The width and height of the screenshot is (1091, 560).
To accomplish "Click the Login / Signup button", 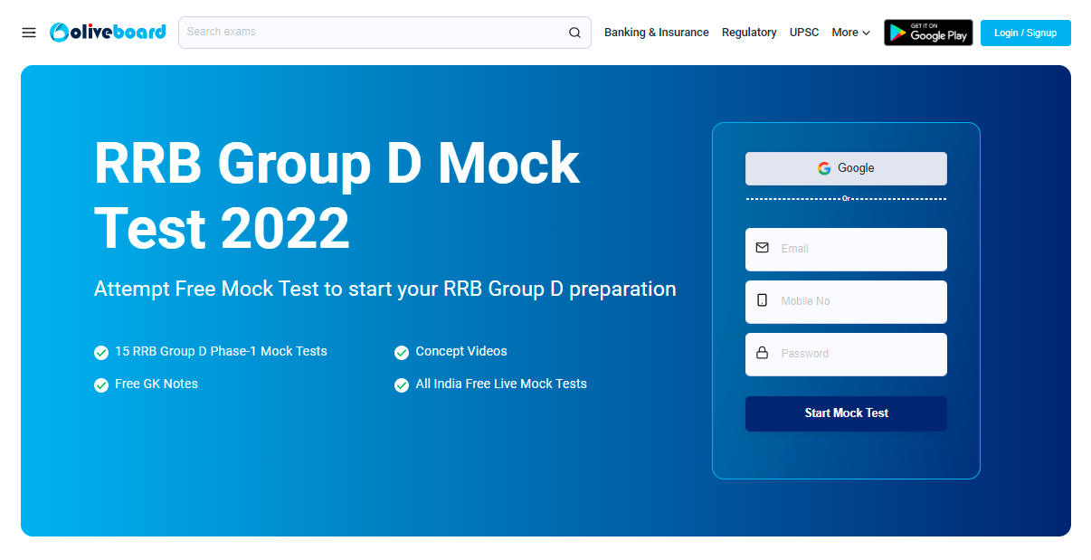I will (x=1025, y=33).
